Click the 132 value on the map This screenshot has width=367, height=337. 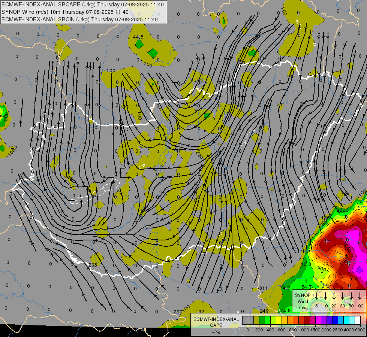pyautogui.click(x=200, y=312)
